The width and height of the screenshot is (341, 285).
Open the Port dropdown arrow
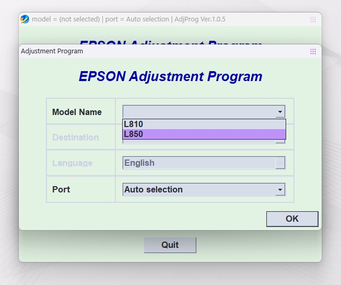[x=280, y=190]
